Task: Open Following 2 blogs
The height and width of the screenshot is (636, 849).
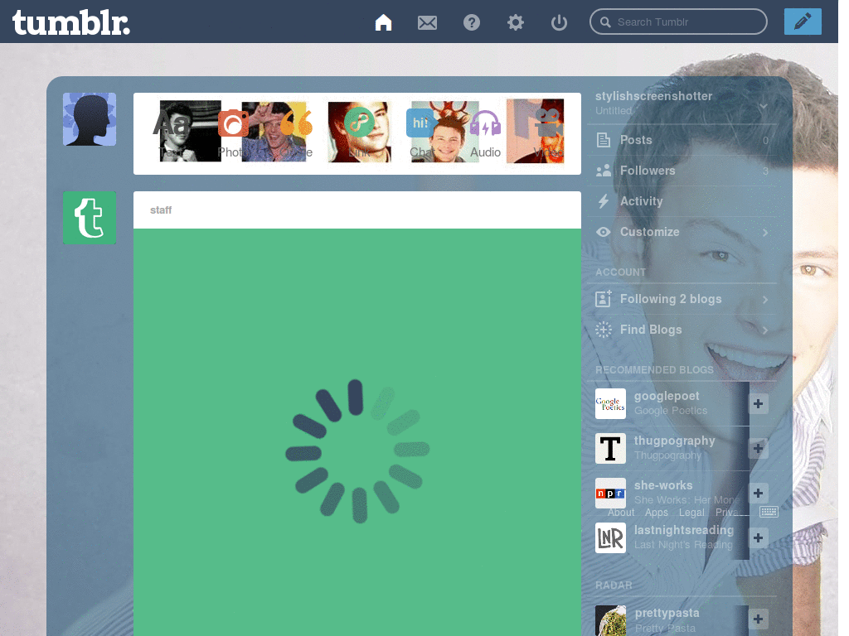Action: pos(682,299)
